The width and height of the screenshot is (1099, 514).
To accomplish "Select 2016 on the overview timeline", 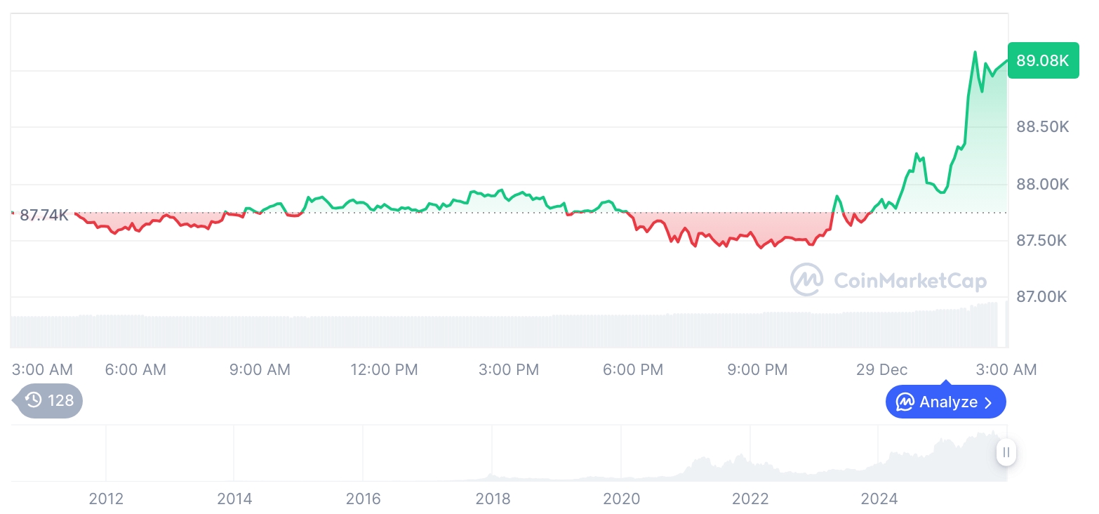I will 364,499.
